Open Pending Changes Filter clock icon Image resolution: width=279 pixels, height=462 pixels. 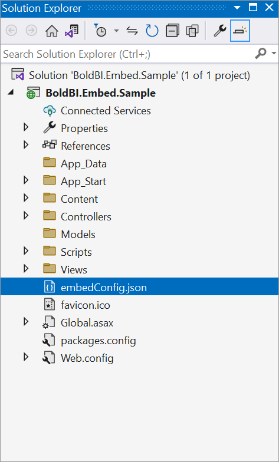(x=100, y=31)
